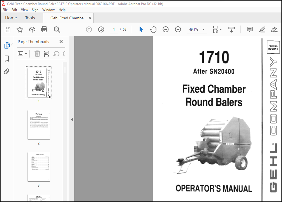The width and height of the screenshot is (282, 202).
Task: Open the zoom level dropdown arrow
Action: pos(204,29)
